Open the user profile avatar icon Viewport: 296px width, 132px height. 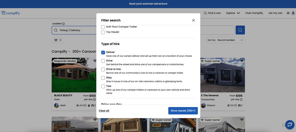point(293,13)
